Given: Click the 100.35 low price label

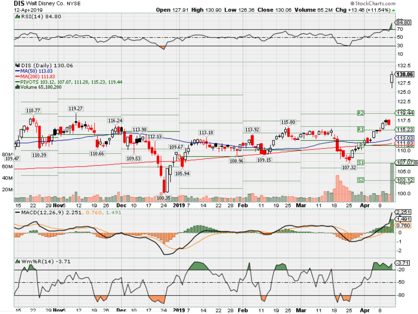Looking at the screenshot, I should click(x=163, y=198).
